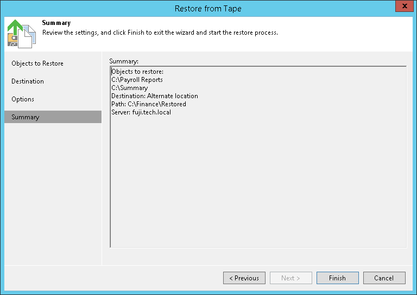The image size is (417, 295).
Task: Click the 'Path: C:\Finance\Restored' line
Action: click(149, 104)
